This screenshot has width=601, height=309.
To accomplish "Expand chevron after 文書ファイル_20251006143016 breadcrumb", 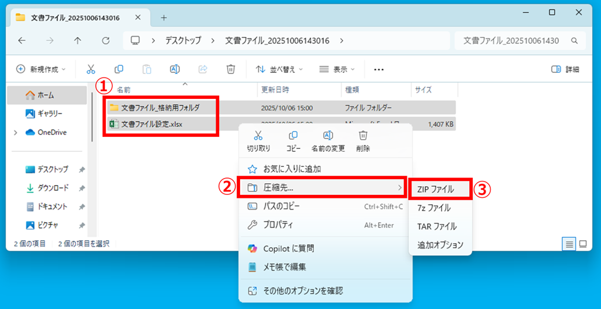I will click(x=342, y=41).
